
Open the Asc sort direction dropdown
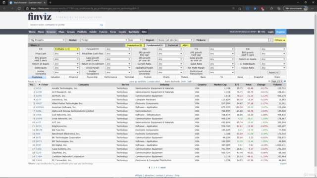click(135, 40)
